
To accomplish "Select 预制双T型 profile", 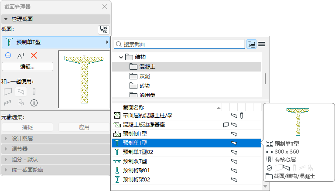I will tap(186, 161).
